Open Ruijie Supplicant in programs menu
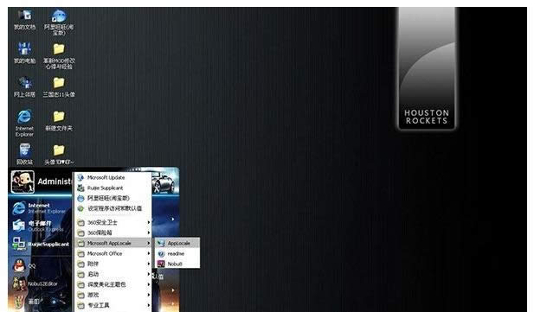 click(x=113, y=188)
